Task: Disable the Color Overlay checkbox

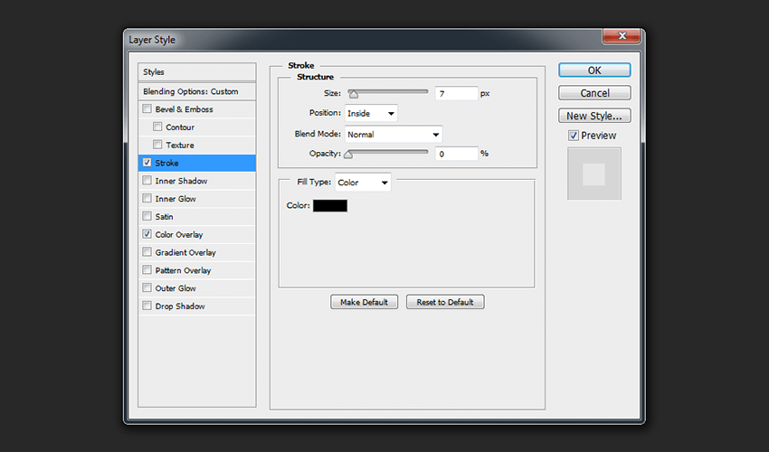Action: pyautogui.click(x=147, y=234)
